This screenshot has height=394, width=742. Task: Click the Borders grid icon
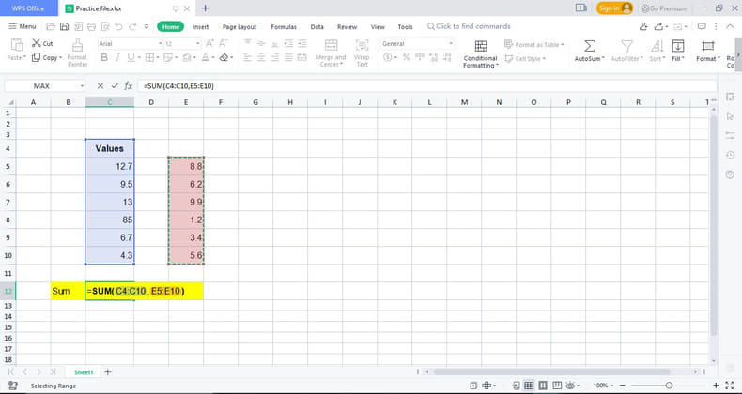(x=149, y=57)
